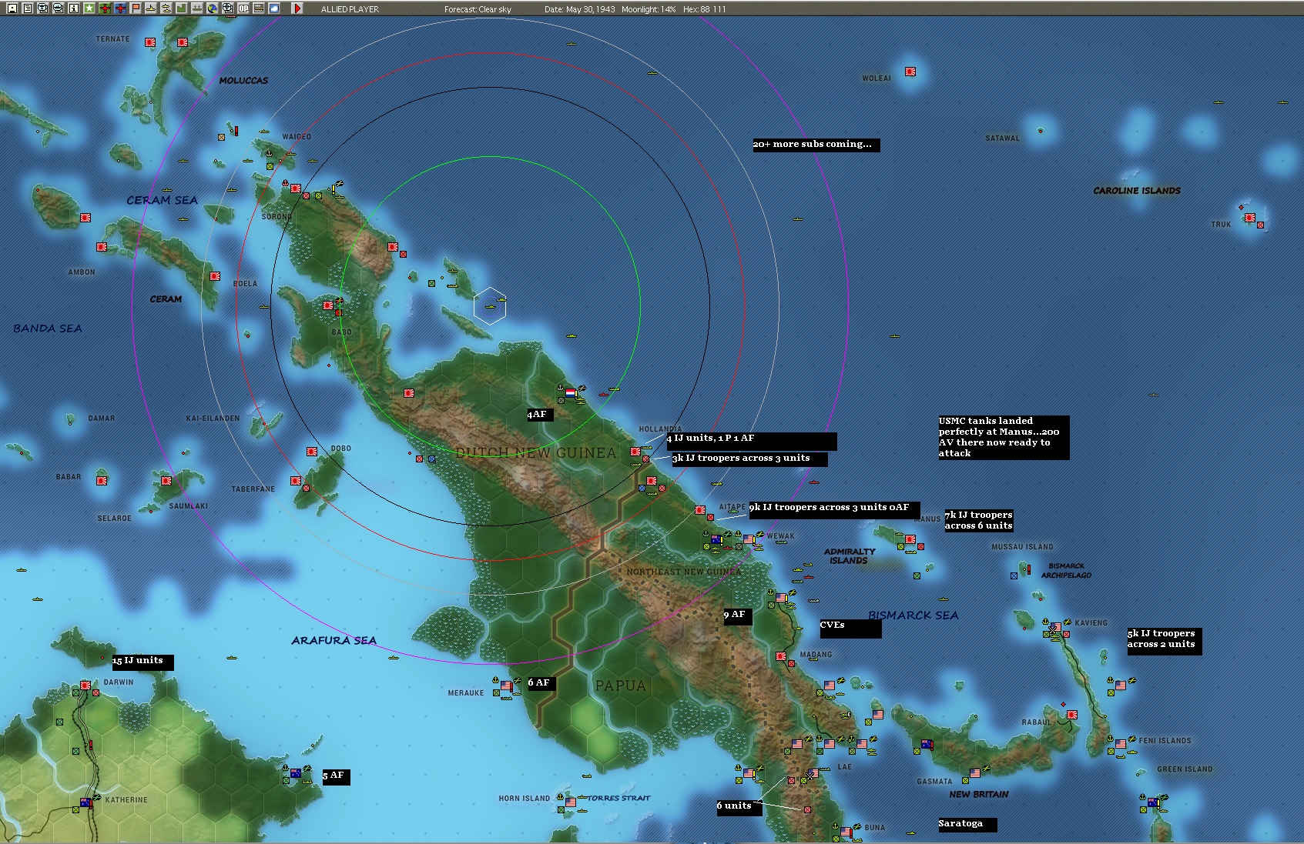Select the Dutch flag base near 4AF

click(x=571, y=392)
